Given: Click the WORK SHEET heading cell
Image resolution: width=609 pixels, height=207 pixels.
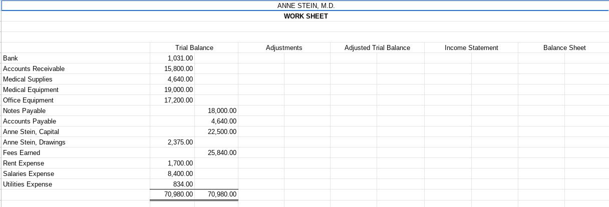Looking at the screenshot, I should (306, 16).
